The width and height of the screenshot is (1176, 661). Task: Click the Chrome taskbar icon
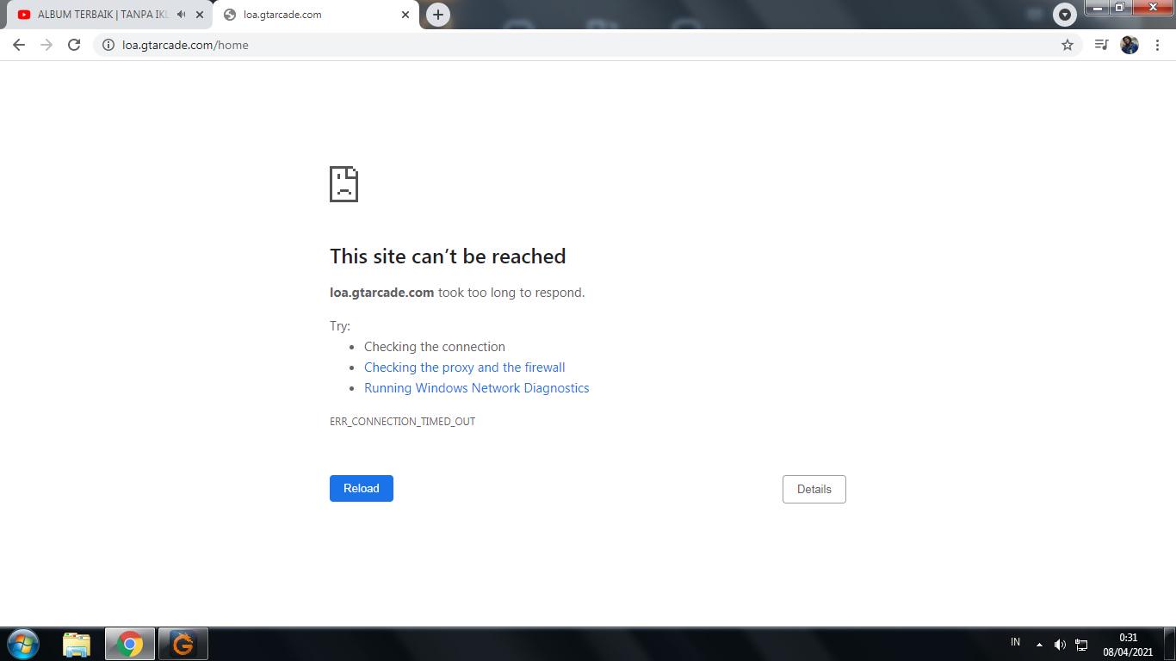(x=130, y=644)
